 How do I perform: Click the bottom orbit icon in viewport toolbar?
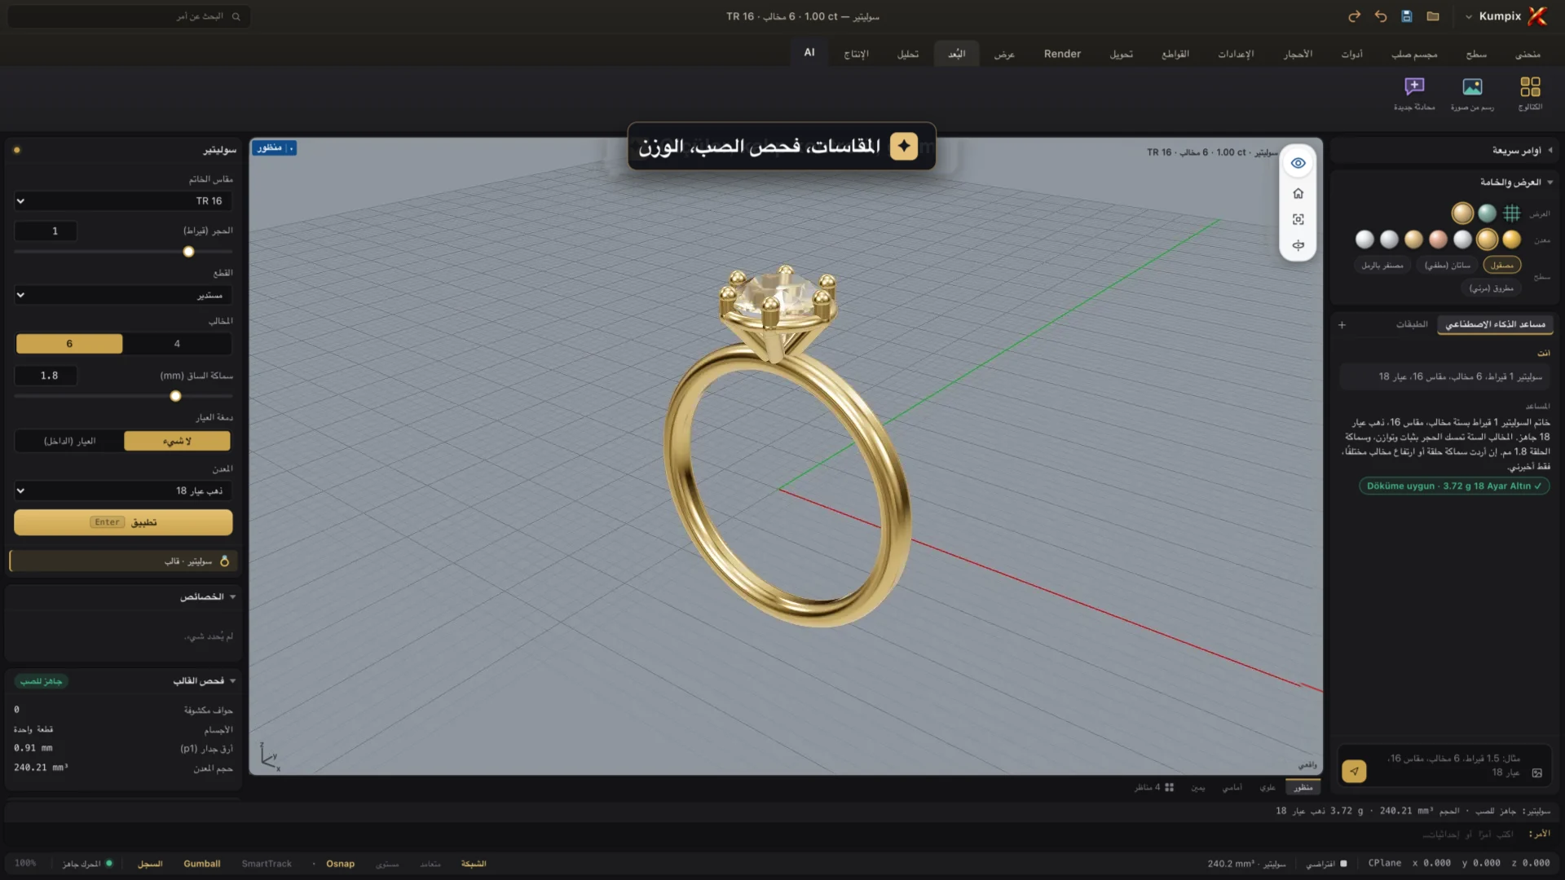pyautogui.click(x=1298, y=245)
